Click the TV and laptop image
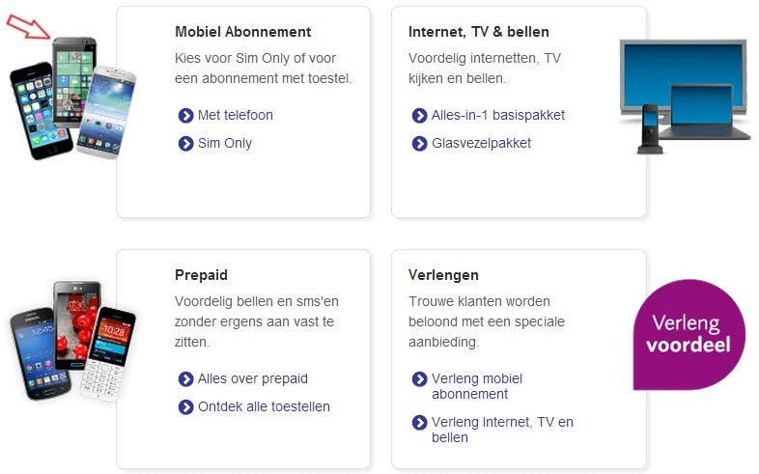 682,95
